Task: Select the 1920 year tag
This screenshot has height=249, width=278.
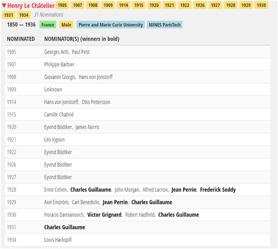Action: (x=154, y=5)
